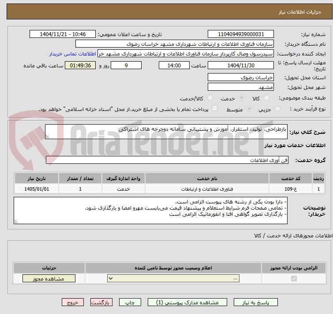This screenshot has width=333, height=314.
Task: Click service code cell غ-109
Action: tap(291, 189)
